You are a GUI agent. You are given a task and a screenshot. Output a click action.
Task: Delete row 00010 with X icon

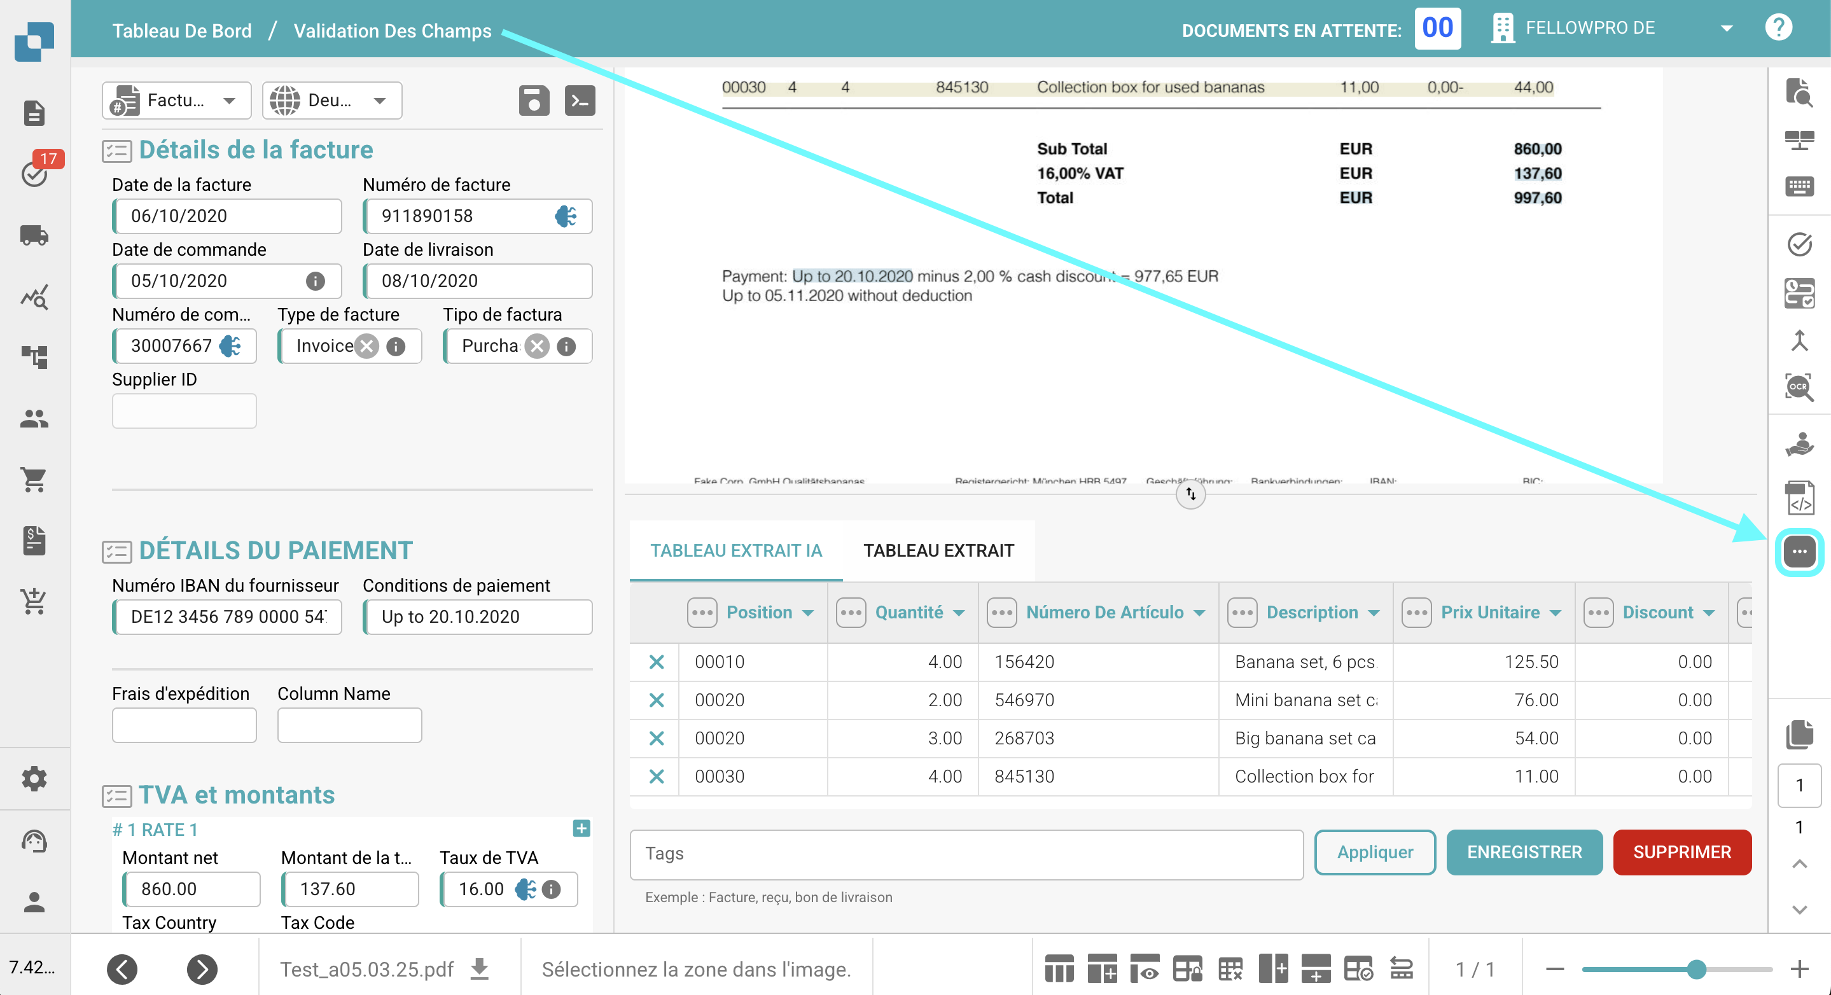tap(656, 662)
